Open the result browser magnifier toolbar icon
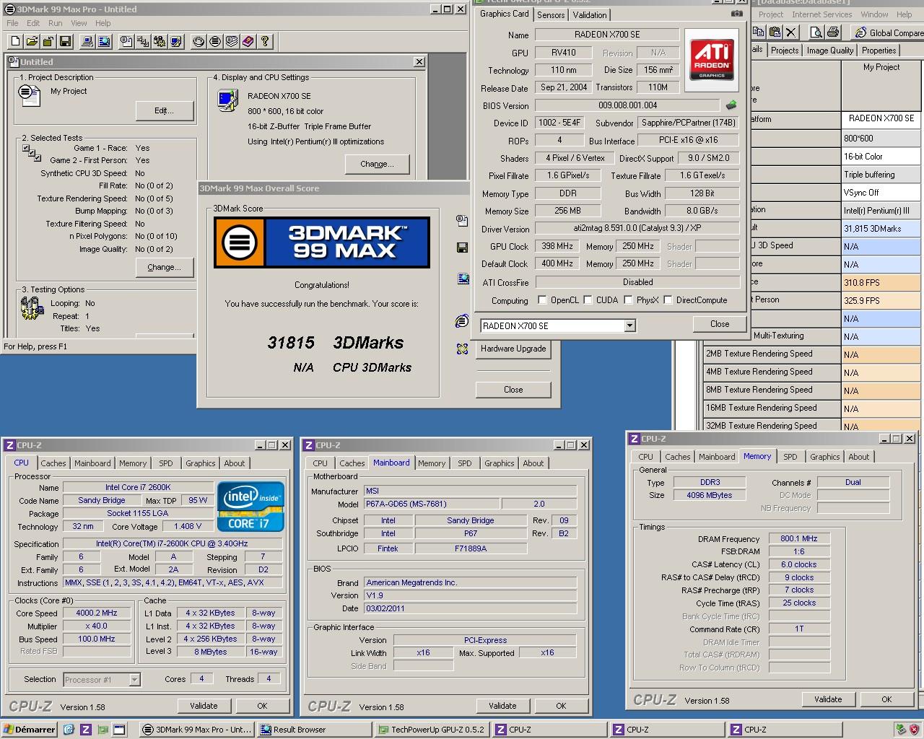This screenshot has height=739, width=924. [x=104, y=41]
